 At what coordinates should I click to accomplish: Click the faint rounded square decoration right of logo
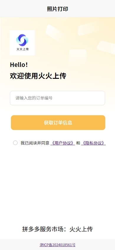click(x=78, y=58)
